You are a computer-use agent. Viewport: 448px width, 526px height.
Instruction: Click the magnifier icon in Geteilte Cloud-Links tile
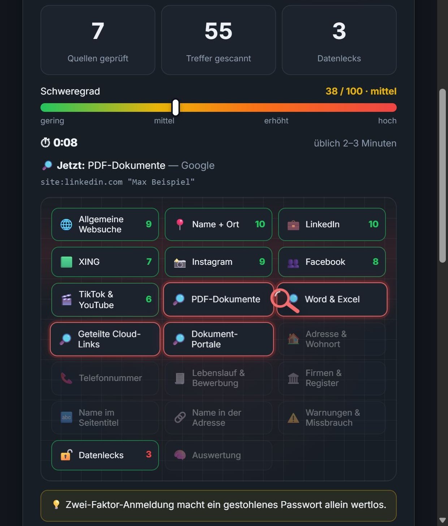pos(65,339)
